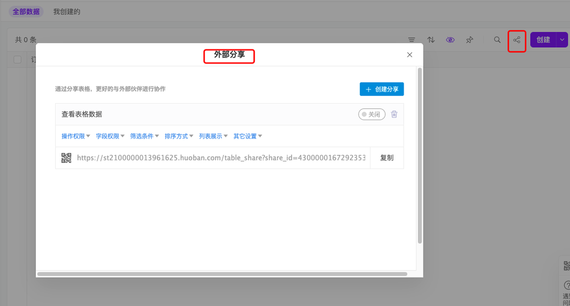This screenshot has width=570, height=306.
Task: Expand the 操作权限 dropdown
Action: coord(76,136)
